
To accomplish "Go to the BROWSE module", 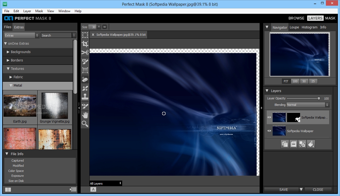I will 296,18.
